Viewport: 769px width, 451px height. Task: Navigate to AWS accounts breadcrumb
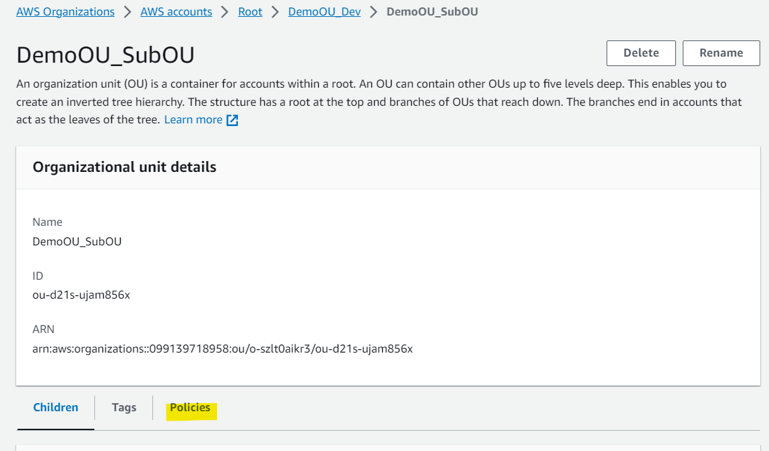(x=176, y=11)
